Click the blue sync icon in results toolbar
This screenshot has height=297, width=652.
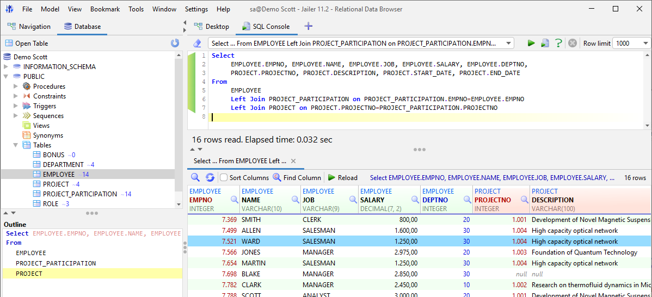[210, 177]
